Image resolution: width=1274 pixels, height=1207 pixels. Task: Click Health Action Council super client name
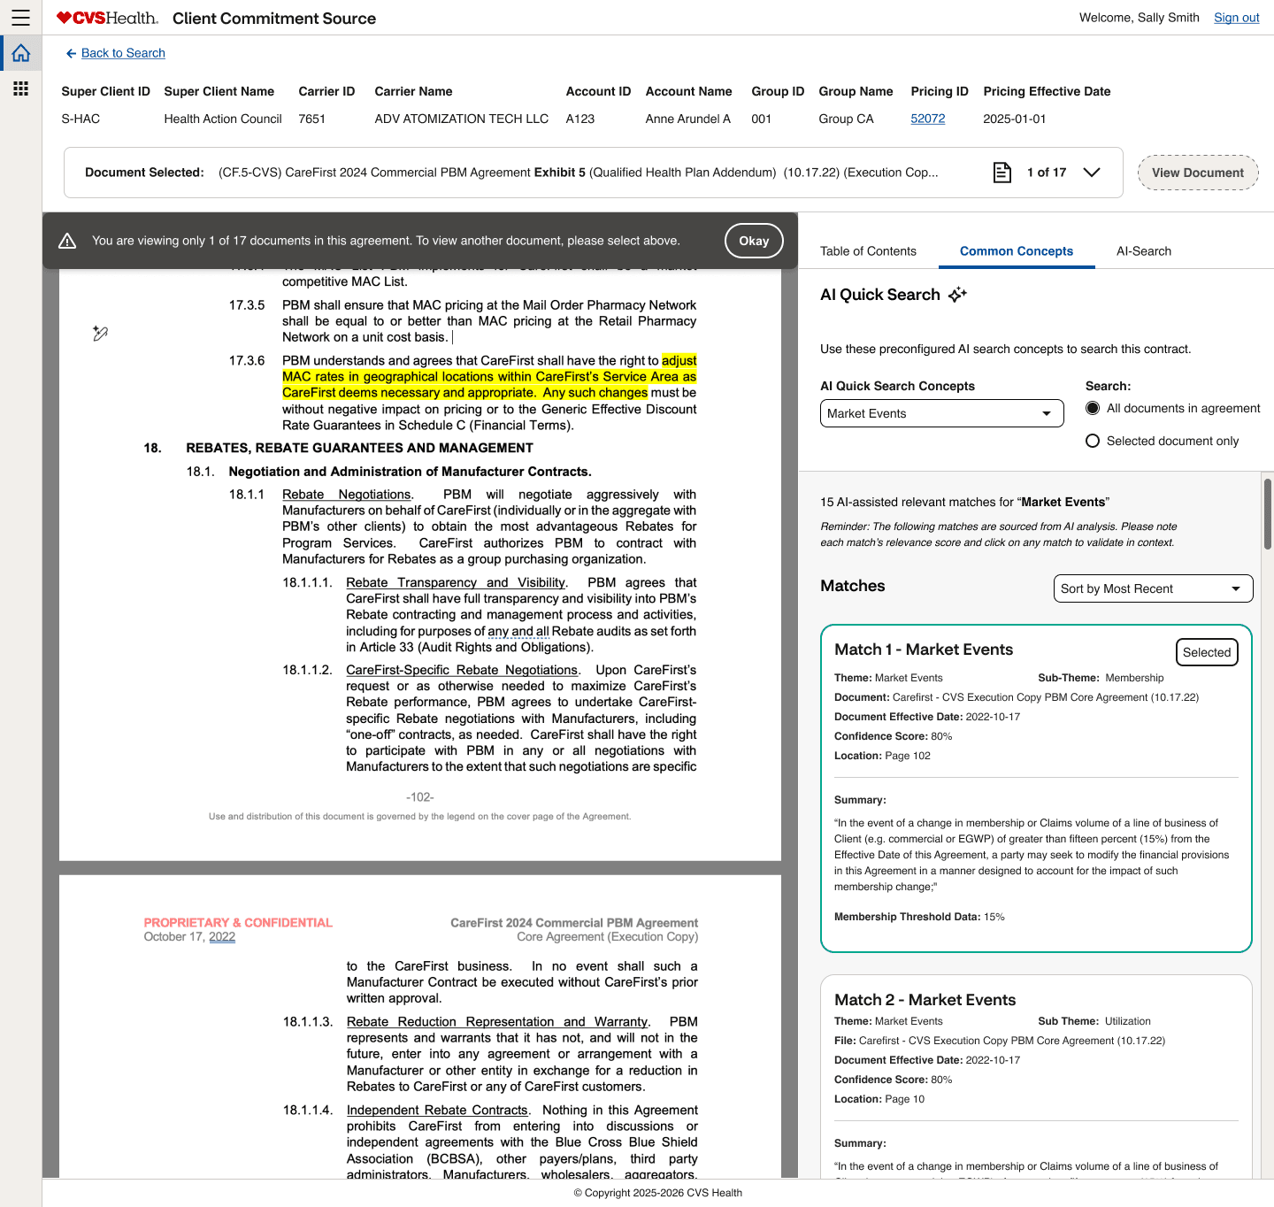pyautogui.click(x=223, y=119)
